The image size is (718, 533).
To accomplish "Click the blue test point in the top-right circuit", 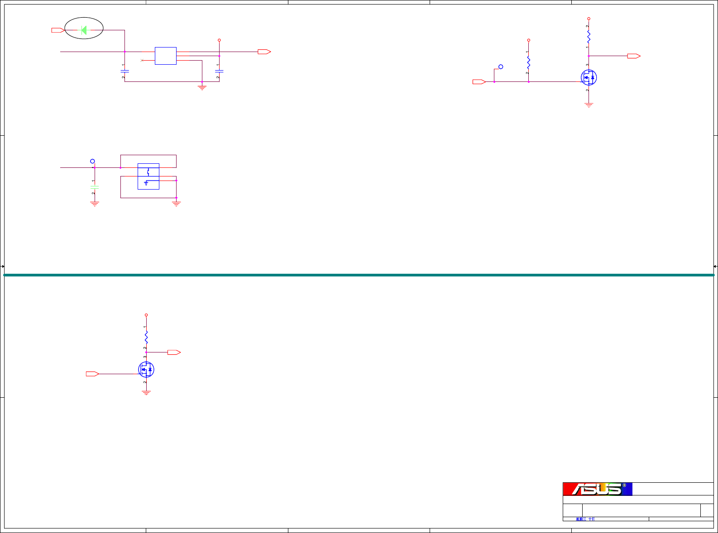I will pos(501,67).
